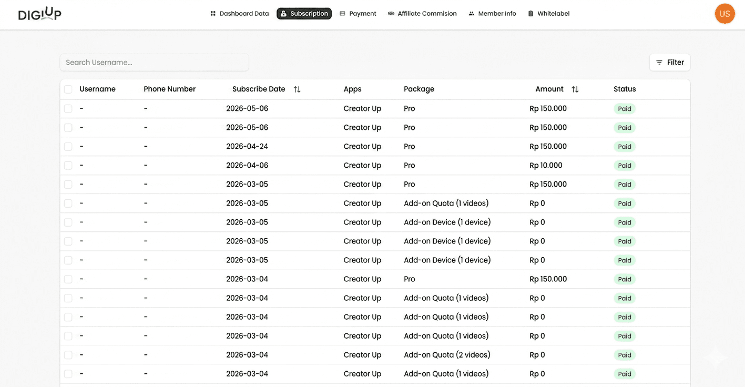Viewport: 745px width, 387px height.
Task: Click the Affiliate Commision icon
Action: 391,14
